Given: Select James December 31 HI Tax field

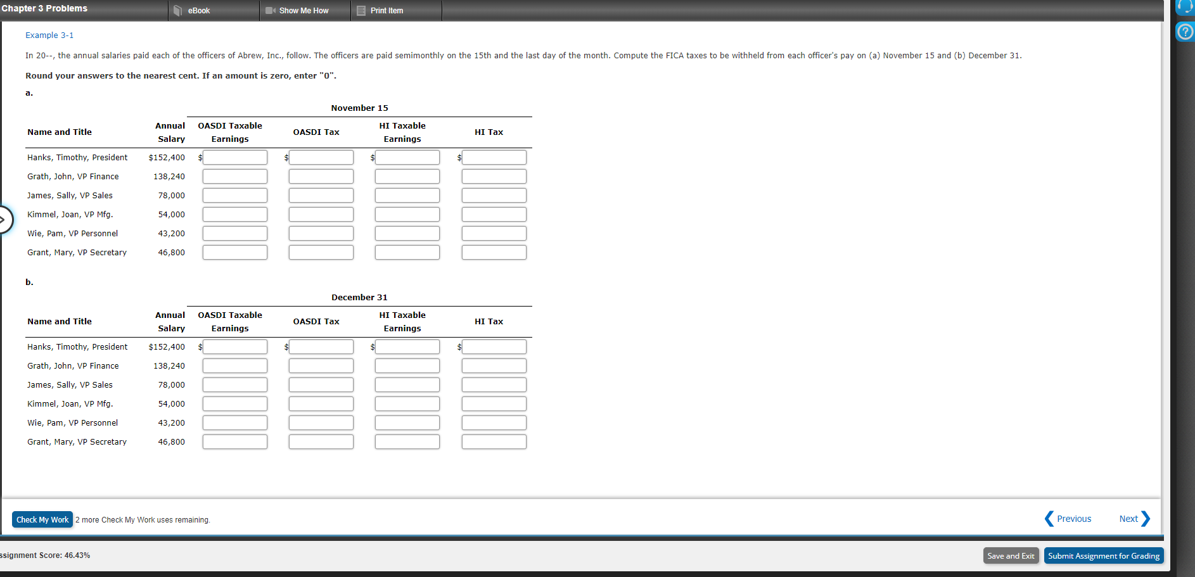Looking at the screenshot, I should [494, 384].
